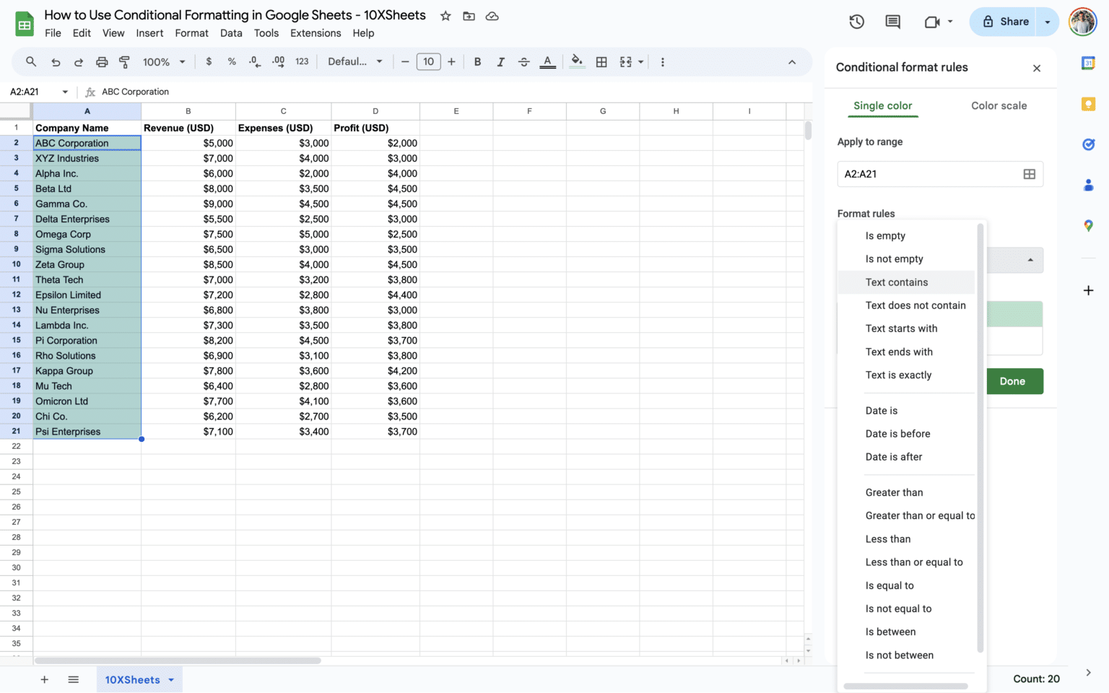Click the Done button to save rule
Screen dimensions: 1109x693
(1013, 381)
